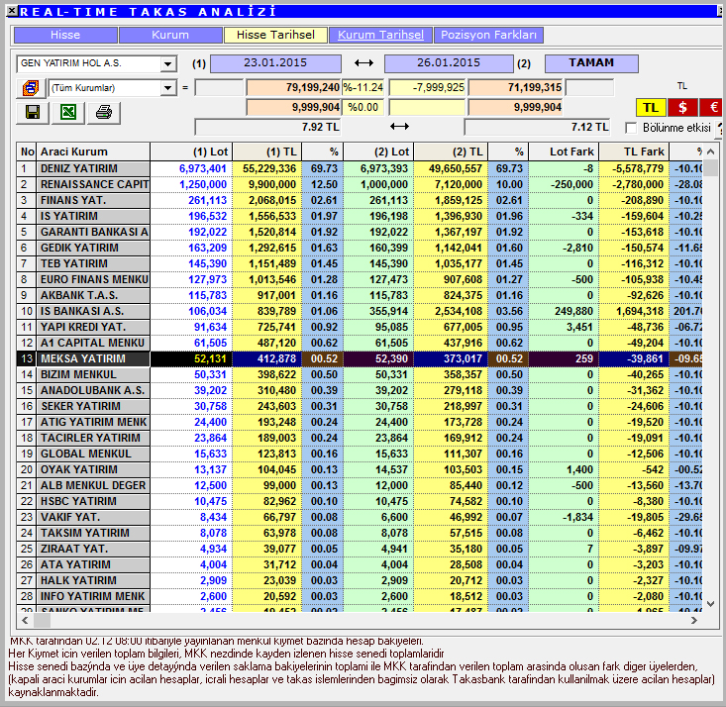Select the BIZIM MENKUL row

pyautogui.click(x=360, y=374)
